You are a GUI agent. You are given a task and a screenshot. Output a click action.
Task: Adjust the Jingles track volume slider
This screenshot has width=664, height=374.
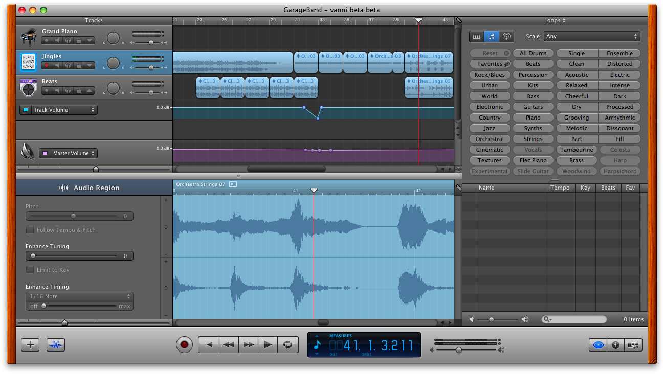coord(151,67)
